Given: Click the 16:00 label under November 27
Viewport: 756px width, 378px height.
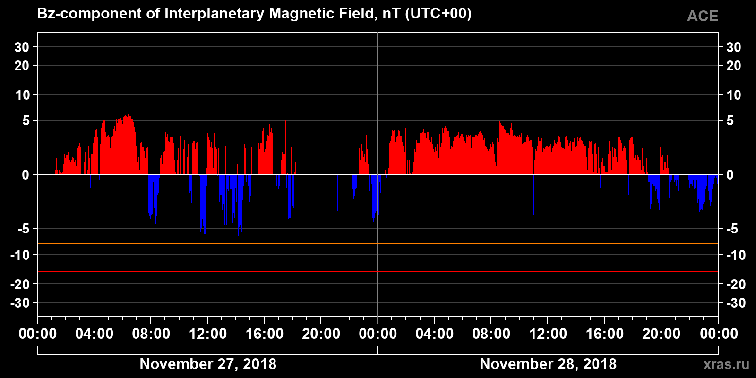Looking at the screenshot, I should pyautogui.click(x=265, y=334).
